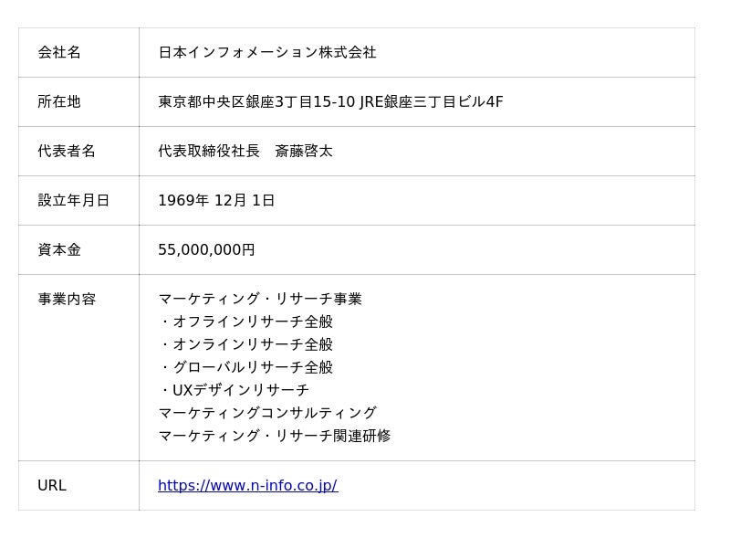Click the マーケティングコンサルティング line
The width and height of the screenshot is (730, 538).
coord(267,414)
